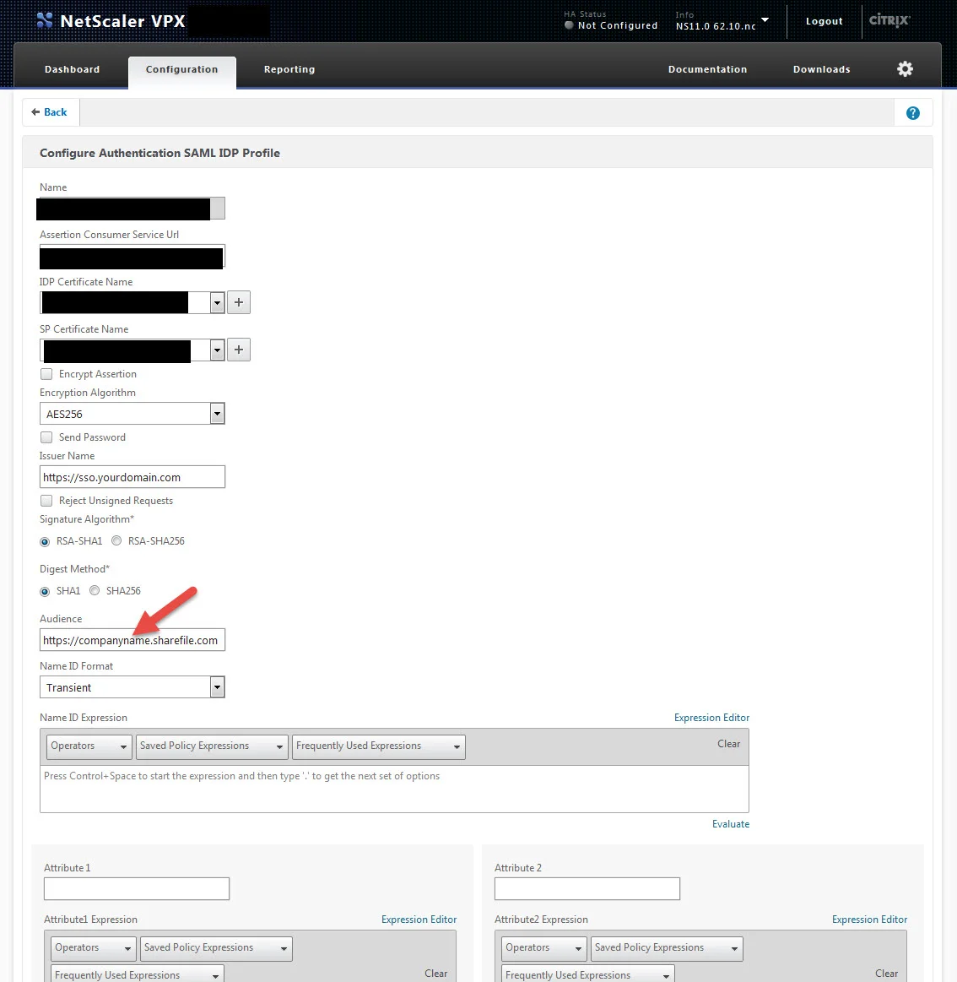
Task: Choose SHA256 digest method
Action: coord(95,590)
